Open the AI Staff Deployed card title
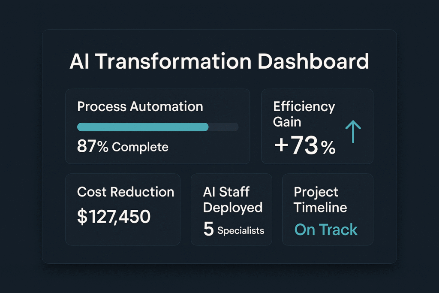Viewport: 439px width, 293px height. click(x=233, y=200)
